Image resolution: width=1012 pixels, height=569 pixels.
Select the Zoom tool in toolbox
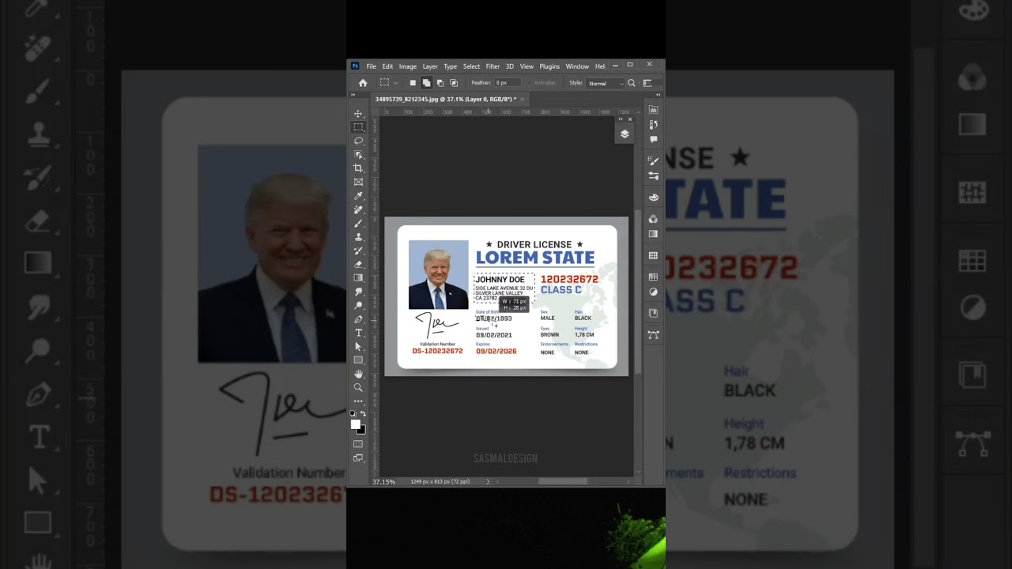coord(358,387)
